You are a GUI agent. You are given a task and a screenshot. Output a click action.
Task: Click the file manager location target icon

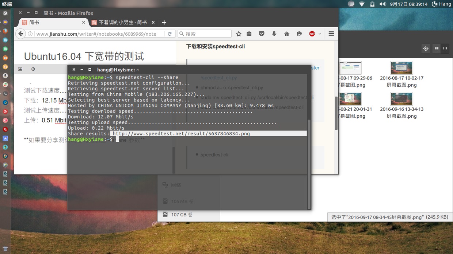coord(426,49)
